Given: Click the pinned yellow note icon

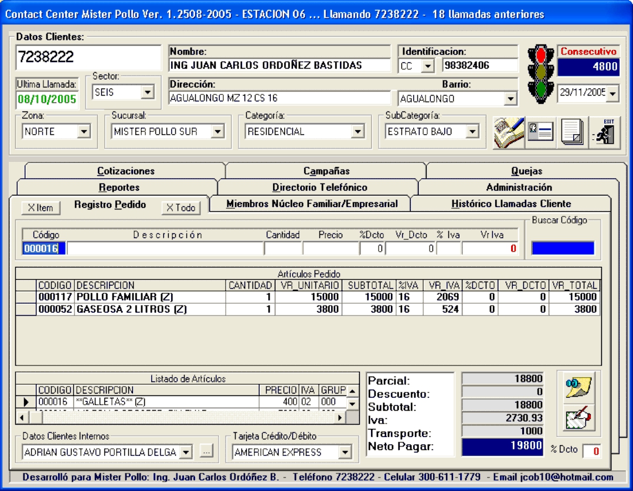Looking at the screenshot, I should [x=578, y=387].
